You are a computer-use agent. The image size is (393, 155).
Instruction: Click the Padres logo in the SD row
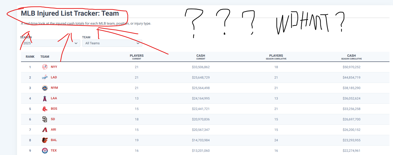[45, 119]
